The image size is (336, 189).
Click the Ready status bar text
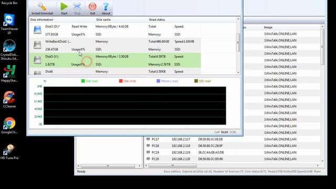pos(81,172)
